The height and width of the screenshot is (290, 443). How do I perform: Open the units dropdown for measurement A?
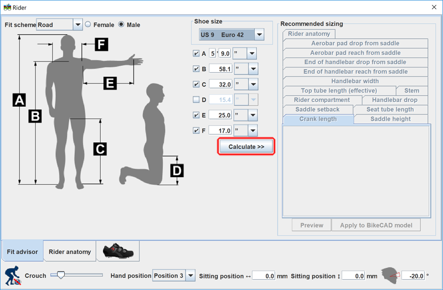pyautogui.click(x=252, y=53)
